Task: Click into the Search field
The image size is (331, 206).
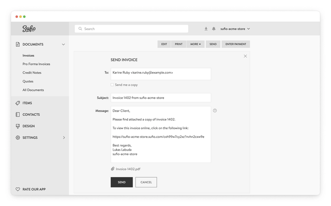Action: [x=131, y=28]
